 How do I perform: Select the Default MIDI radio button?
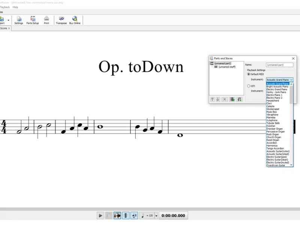[x=249, y=74]
